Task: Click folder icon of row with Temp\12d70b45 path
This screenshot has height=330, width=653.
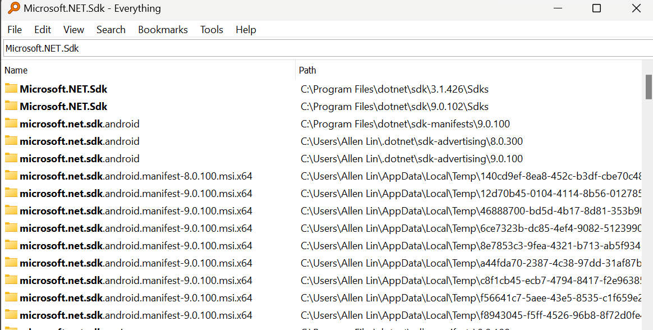Action: click(11, 193)
